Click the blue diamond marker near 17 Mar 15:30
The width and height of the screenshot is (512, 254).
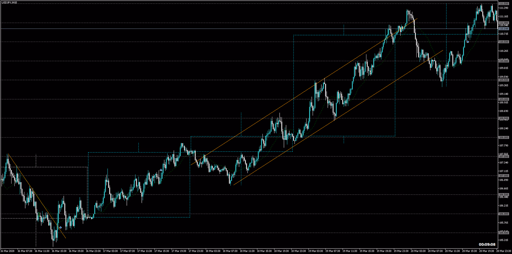coord(161,170)
